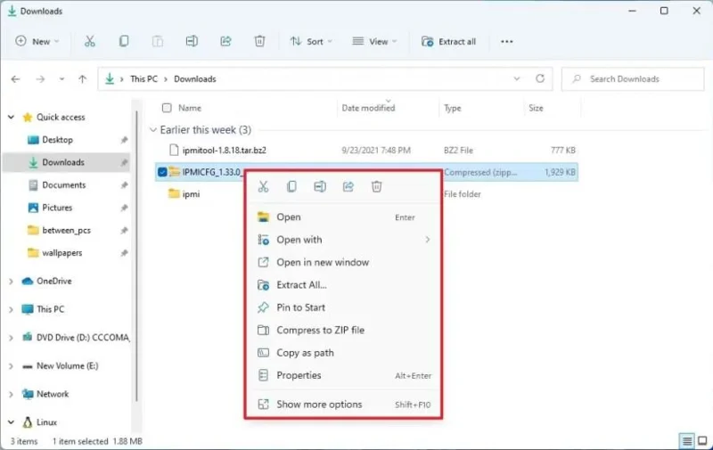This screenshot has height=450, width=713.
Task: Click the Share icon in the top toolbar
Action: 225,41
